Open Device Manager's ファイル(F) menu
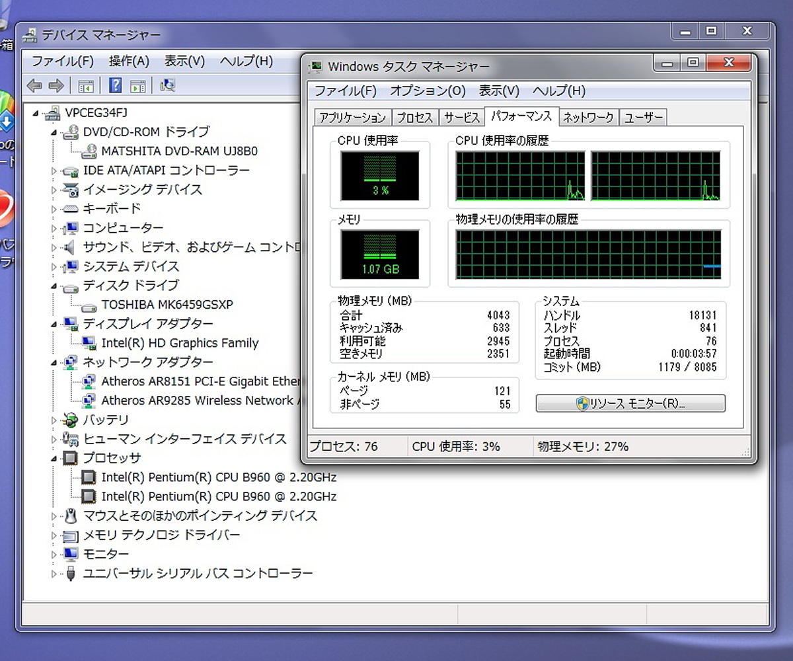Screen dimensions: 793x661 63,61
